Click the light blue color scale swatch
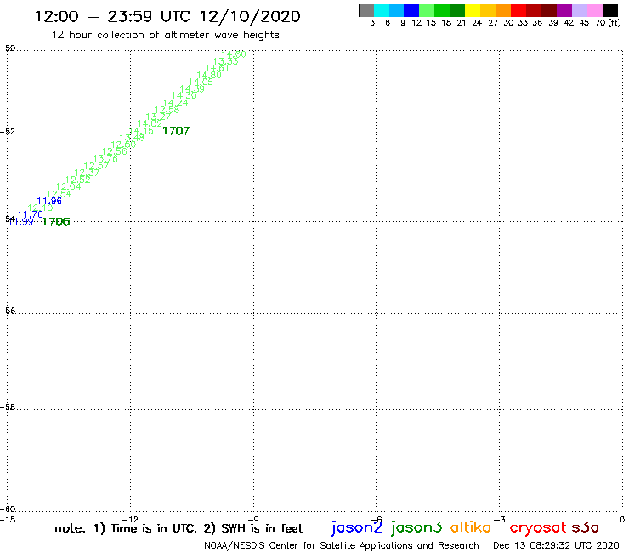The height and width of the screenshot is (553, 629). (397, 10)
